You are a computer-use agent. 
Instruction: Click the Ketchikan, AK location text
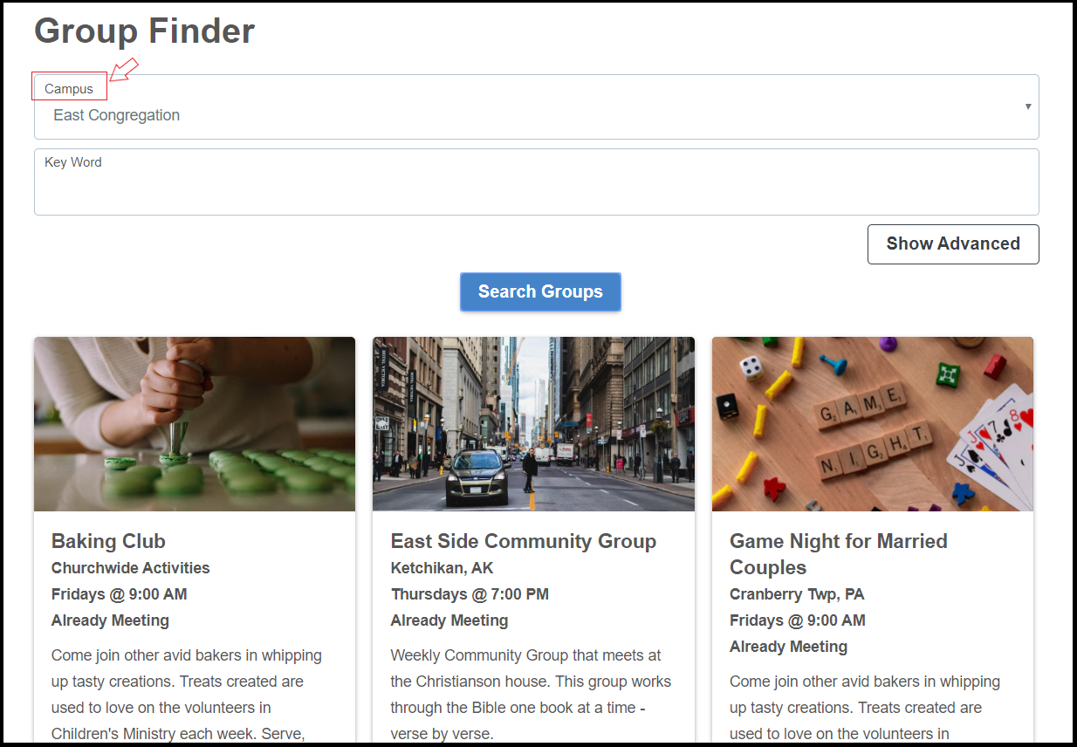tap(442, 568)
